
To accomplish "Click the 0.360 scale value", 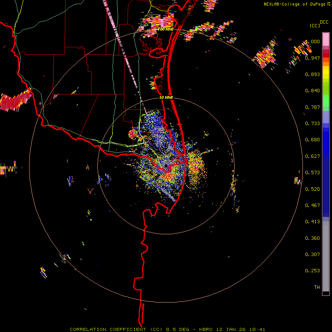I will point(312,238).
